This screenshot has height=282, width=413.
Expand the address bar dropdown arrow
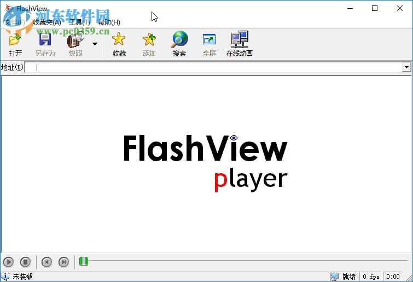click(x=406, y=67)
